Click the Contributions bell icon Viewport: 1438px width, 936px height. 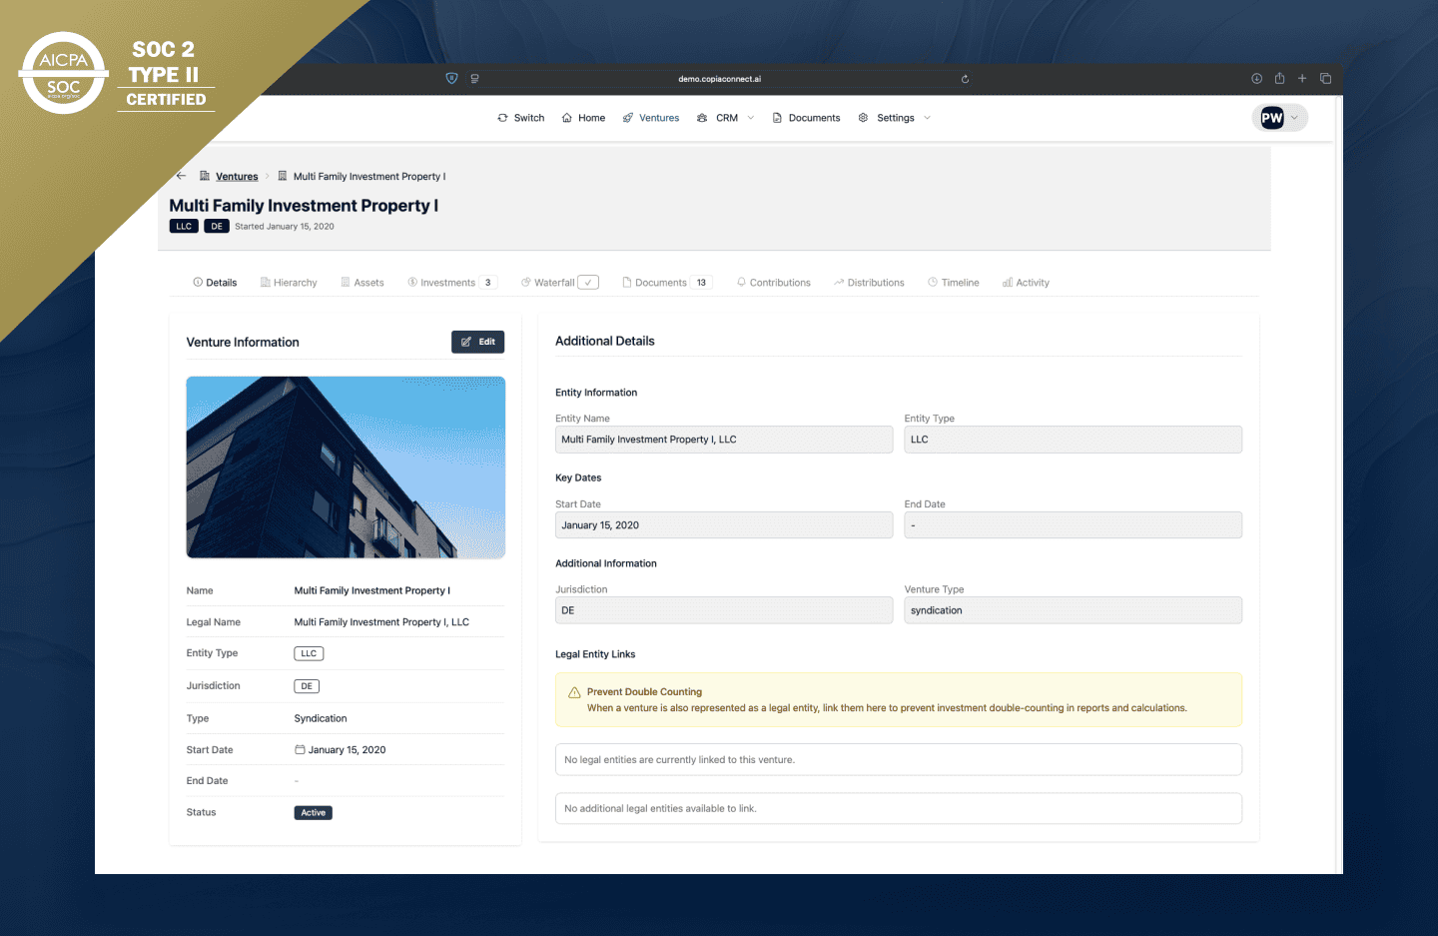[741, 282]
